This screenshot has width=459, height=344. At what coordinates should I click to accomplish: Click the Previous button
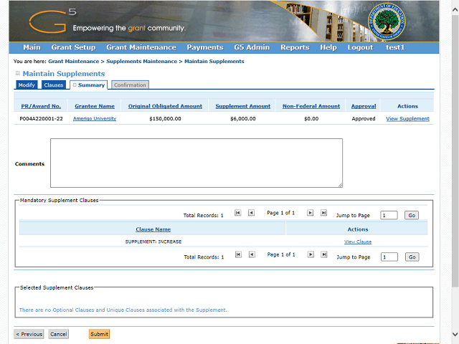[x=29, y=334]
